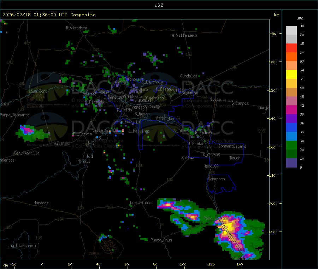318x269 pixels.
Task: Click the 'L_Malvinas' map label
Action: click(x=139, y=131)
